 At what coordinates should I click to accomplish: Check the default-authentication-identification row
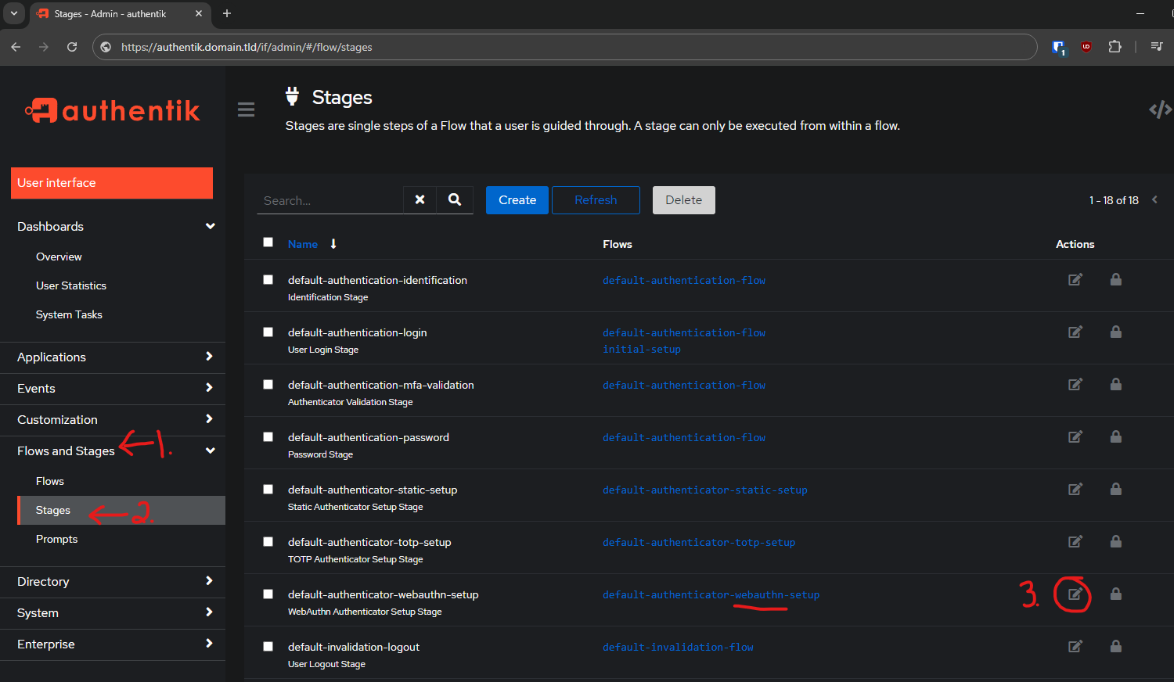click(x=268, y=279)
